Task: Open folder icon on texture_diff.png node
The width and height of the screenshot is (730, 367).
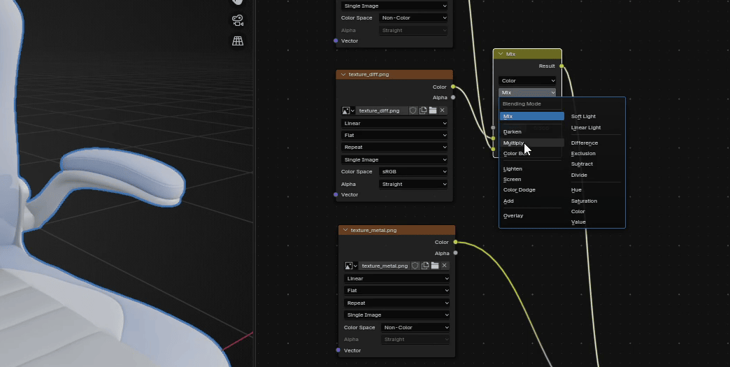Action: pos(433,110)
